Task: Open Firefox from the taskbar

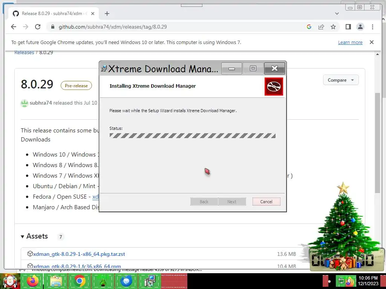Action: [x=33, y=281]
